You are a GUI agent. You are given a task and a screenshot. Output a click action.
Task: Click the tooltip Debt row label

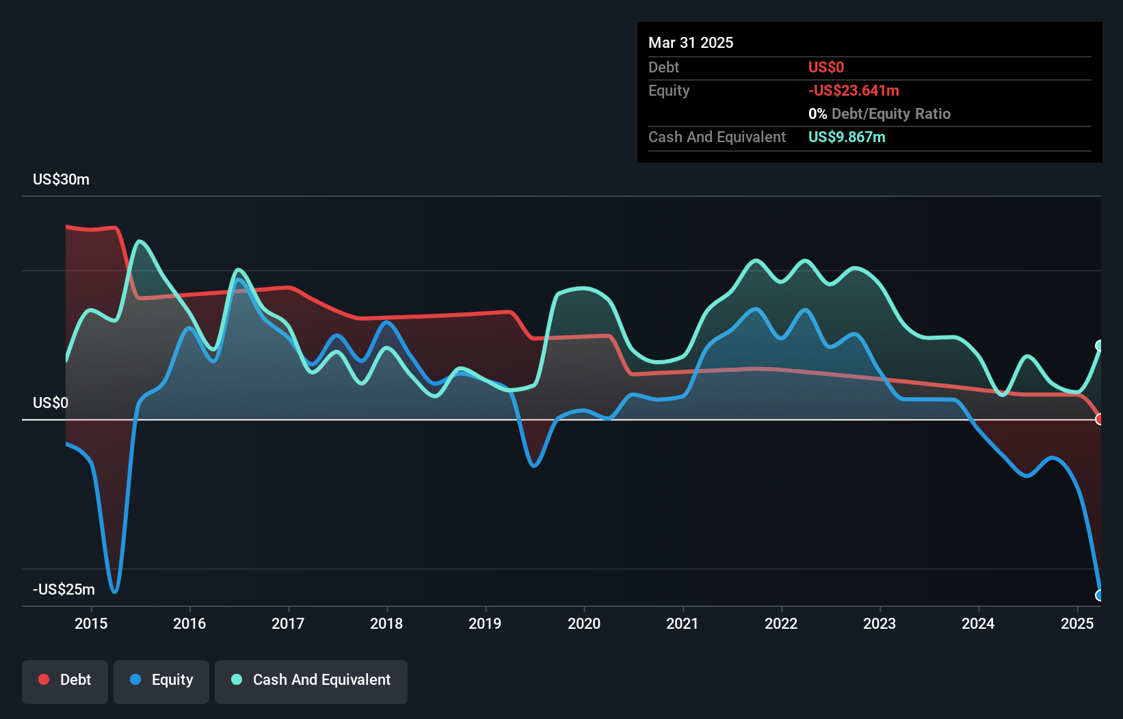click(663, 67)
